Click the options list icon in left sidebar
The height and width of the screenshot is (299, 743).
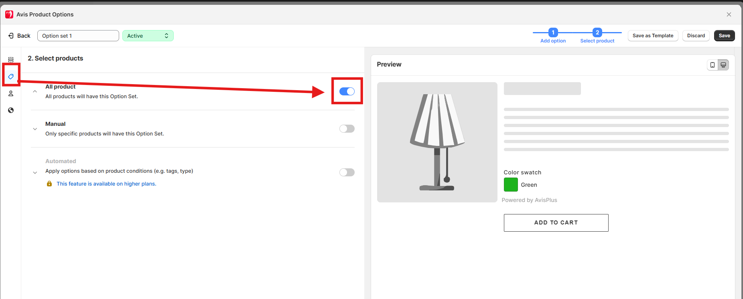pos(11,60)
